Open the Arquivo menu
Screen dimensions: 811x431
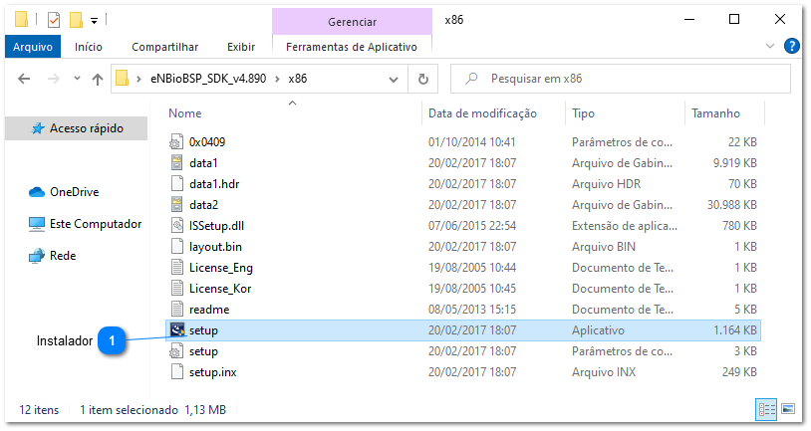click(33, 47)
